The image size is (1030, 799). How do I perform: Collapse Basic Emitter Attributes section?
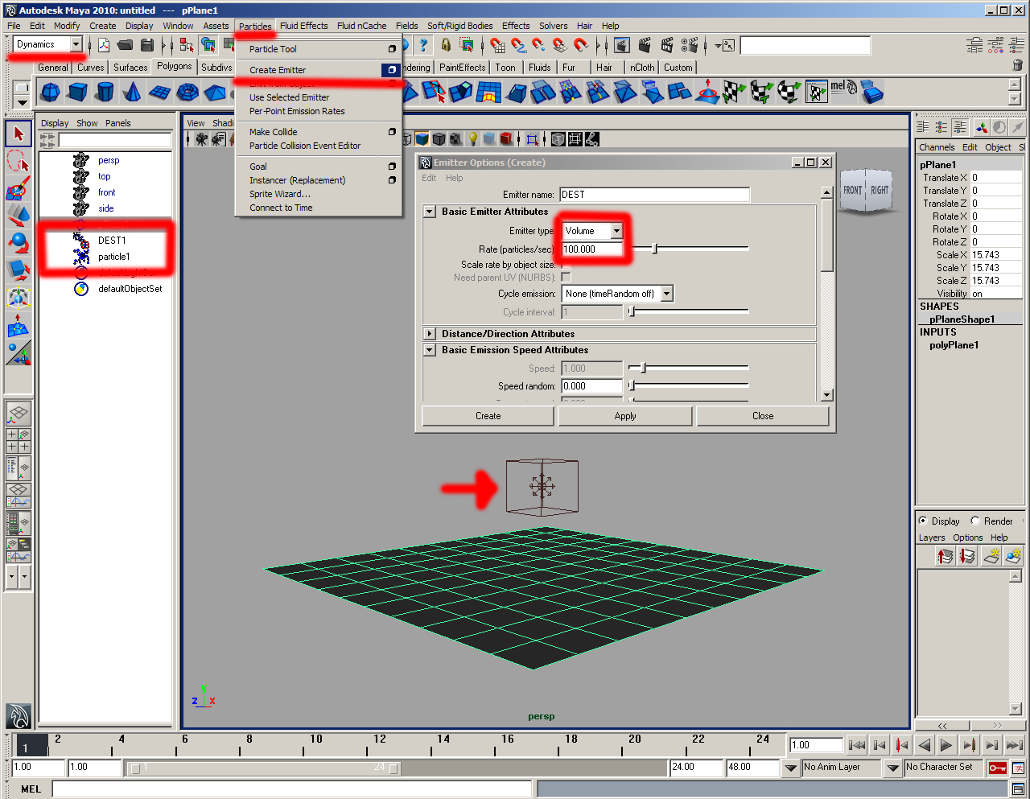tap(430, 212)
